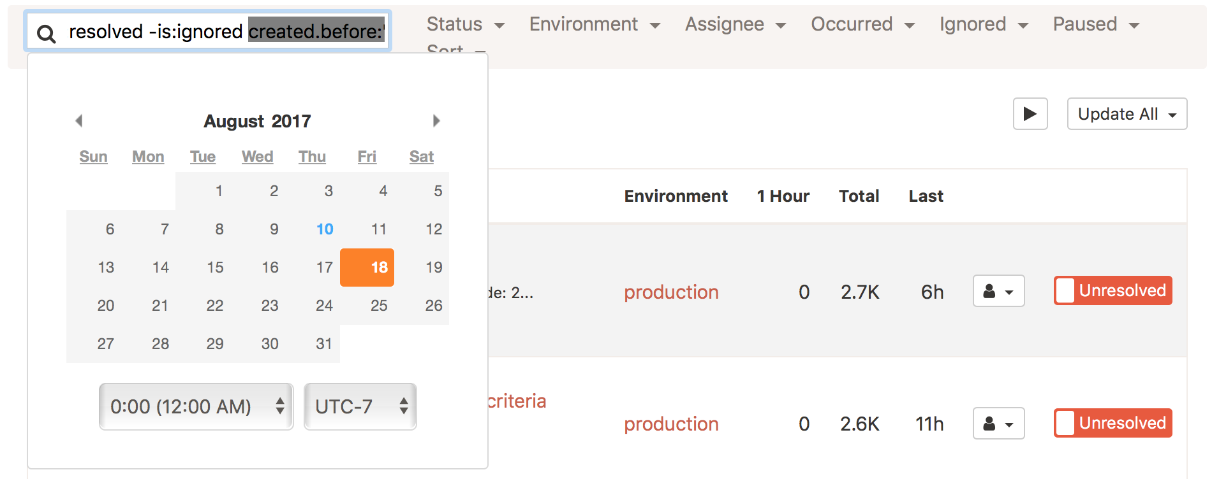Open assignee picker for the 2.7K issue
The image size is (1212, 479).
tap(998, 292)
